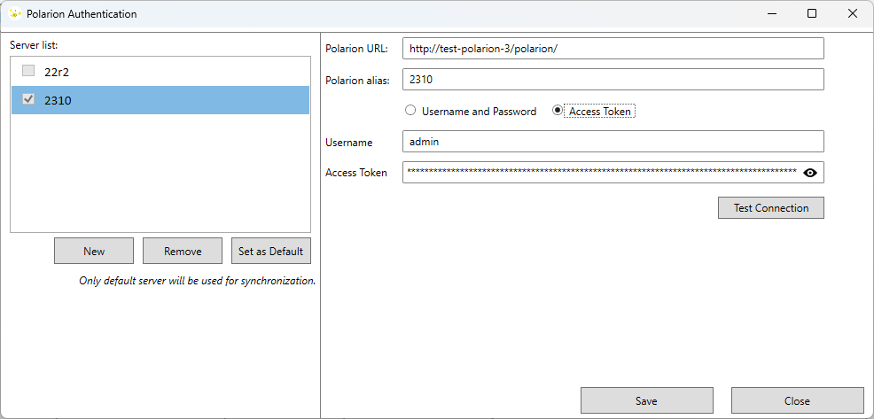Edit the Username text field
Image resolution: width=874 pixels, height=419 pixels.
pyautogui.click(x=613, y=142)
